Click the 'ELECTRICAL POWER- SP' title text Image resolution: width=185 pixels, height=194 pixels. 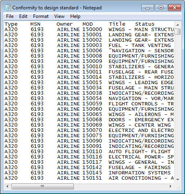(141, 157)
